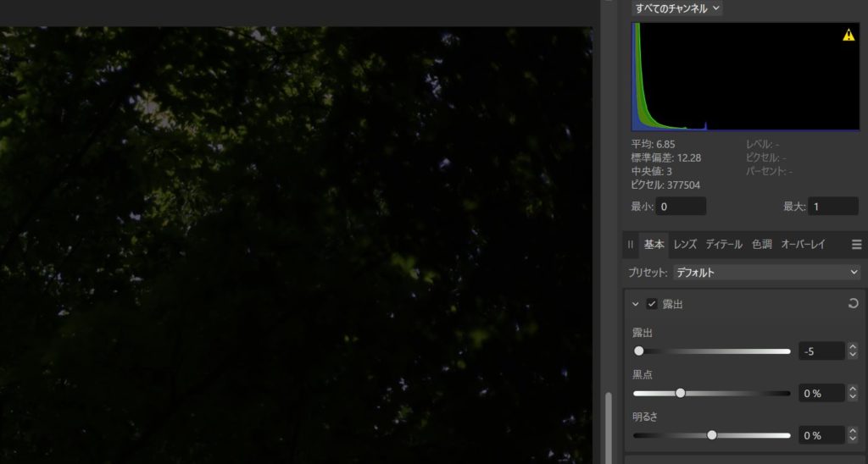Click the 標準偏差: 12.28 statistic text
This screenshot has height=464, width=868.
point(666,157)
